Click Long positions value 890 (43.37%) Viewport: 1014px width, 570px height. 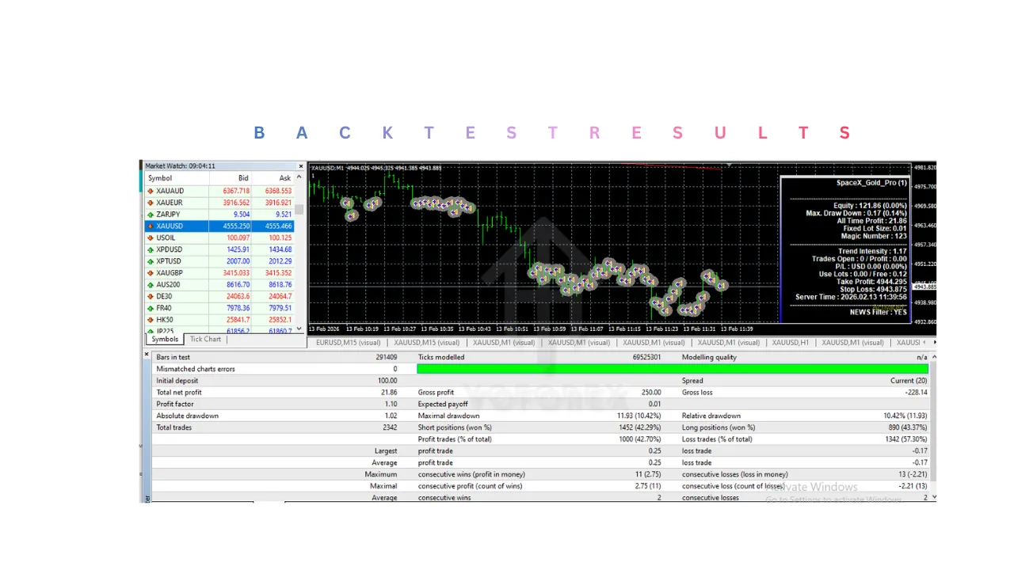[x=908, y=427]
